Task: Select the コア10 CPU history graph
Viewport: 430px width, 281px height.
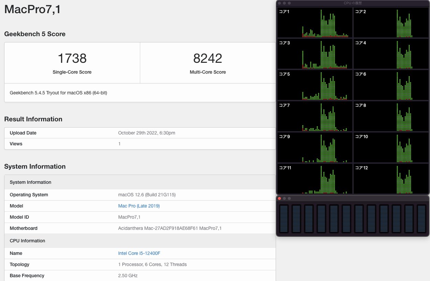Action: click(x=391, y=148)
